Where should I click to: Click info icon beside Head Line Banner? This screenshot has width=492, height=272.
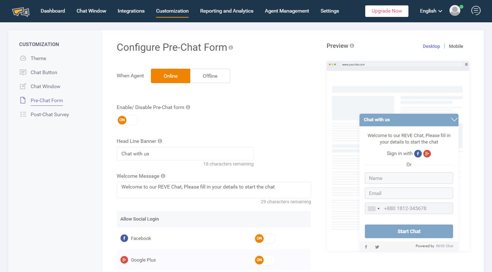click(x=160, y=141)
